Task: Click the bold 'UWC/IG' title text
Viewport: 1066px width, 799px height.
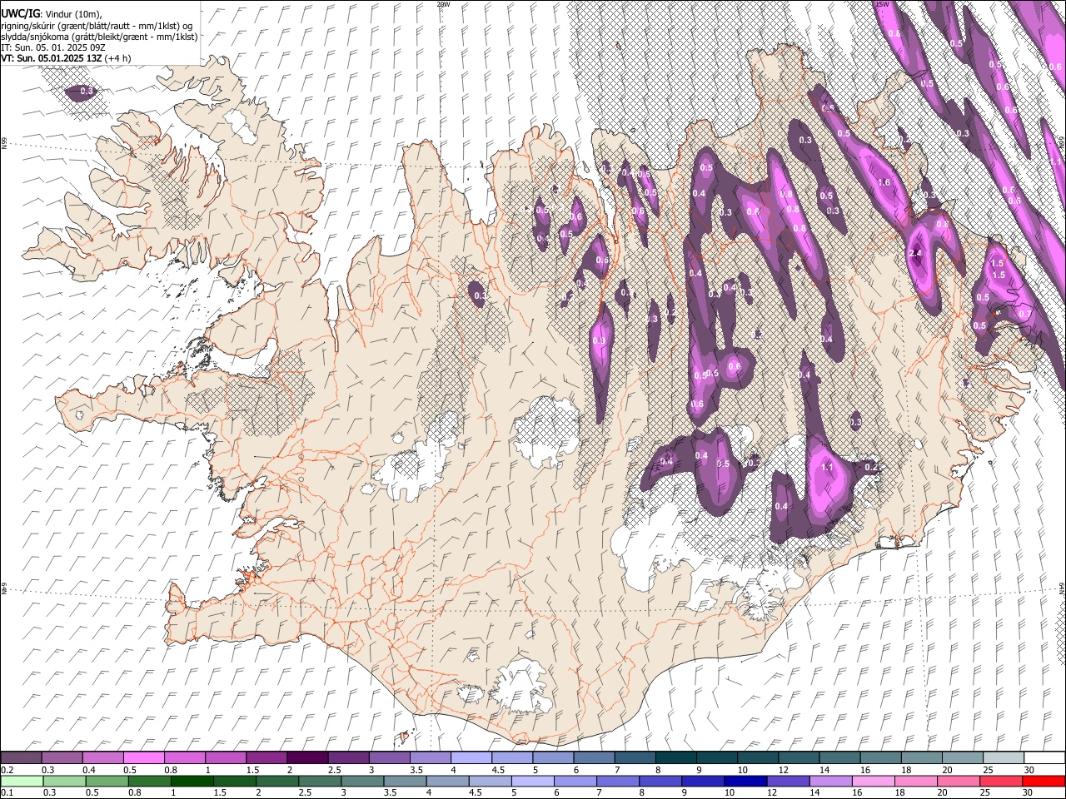Action: point(20,13)
